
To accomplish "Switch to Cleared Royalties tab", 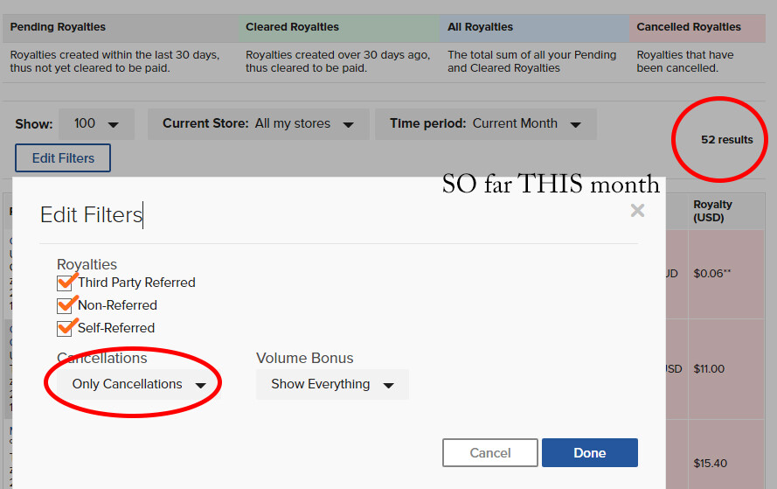I will [339, 28].
